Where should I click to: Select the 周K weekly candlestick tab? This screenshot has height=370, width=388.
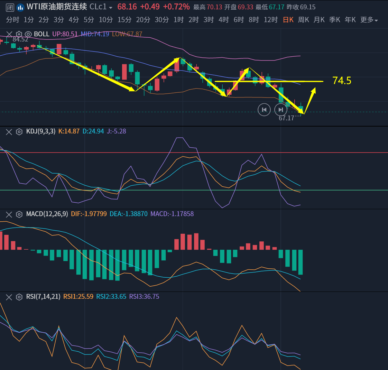[303, 20]
